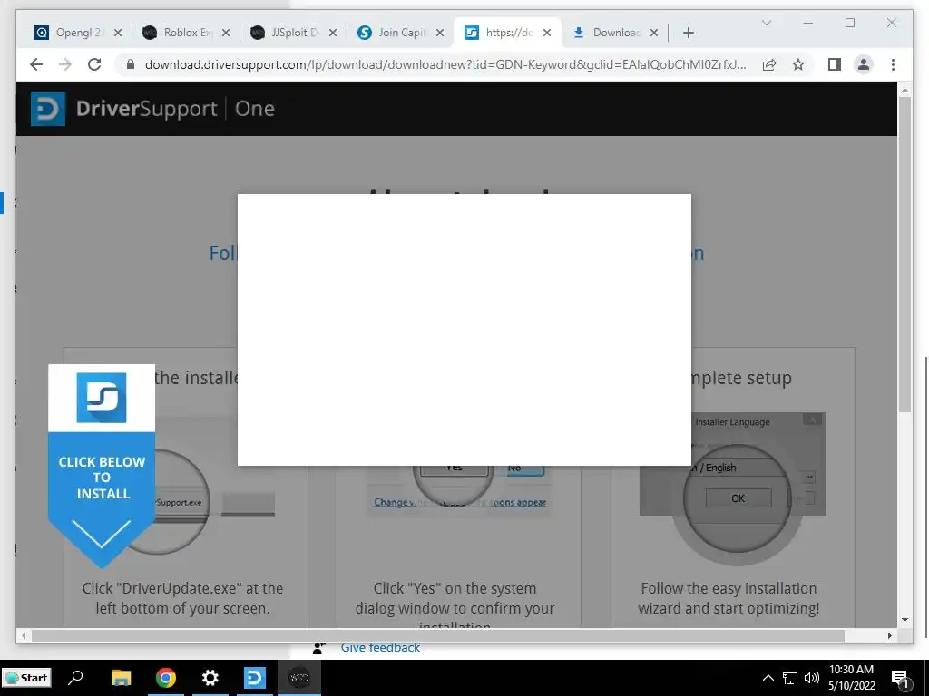Switch to the JJSploit tab
Image resolution: width=929 pixels, height=696 pixels.
pos(286,33)
